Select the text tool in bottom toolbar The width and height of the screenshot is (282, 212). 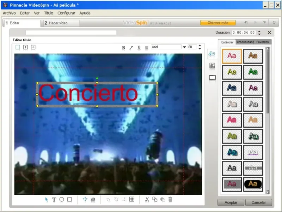(54, 200)
